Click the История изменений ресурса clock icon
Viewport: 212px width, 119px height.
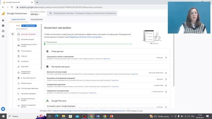(x=19, y=99)
